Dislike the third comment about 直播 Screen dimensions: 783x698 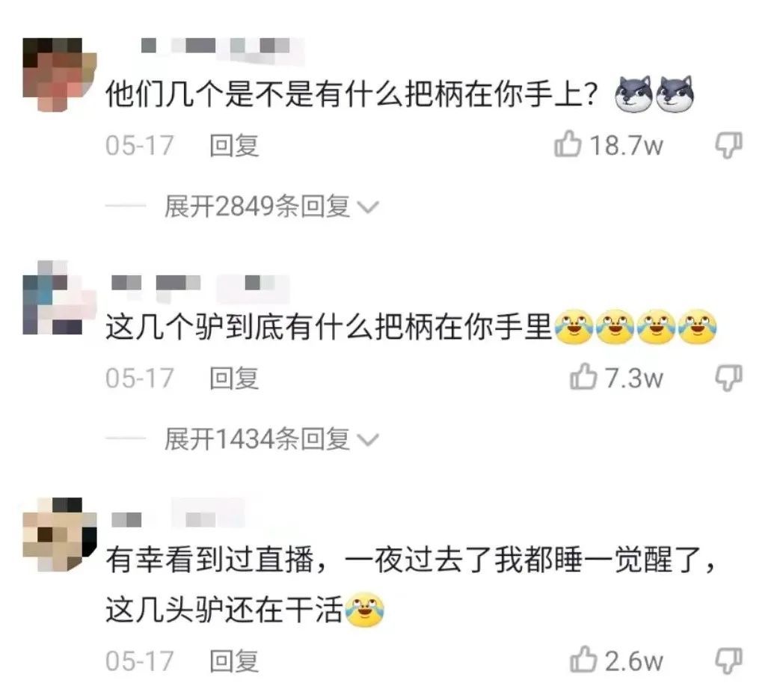point(728,661)
